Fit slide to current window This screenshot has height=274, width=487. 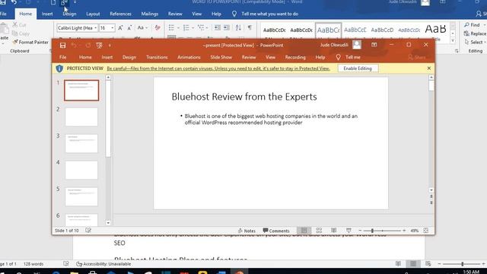[426, 231]
